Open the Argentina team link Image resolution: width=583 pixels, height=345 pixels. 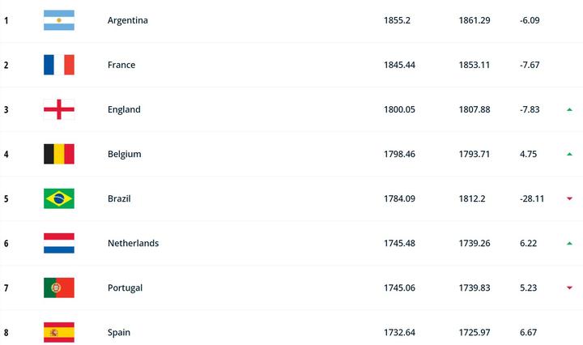point(128,20)
